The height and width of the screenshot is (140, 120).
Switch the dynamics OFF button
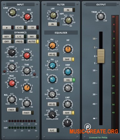[8, 41]
